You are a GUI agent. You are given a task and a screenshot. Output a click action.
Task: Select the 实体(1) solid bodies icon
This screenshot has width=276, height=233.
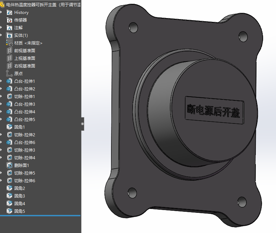click(9, 35)
